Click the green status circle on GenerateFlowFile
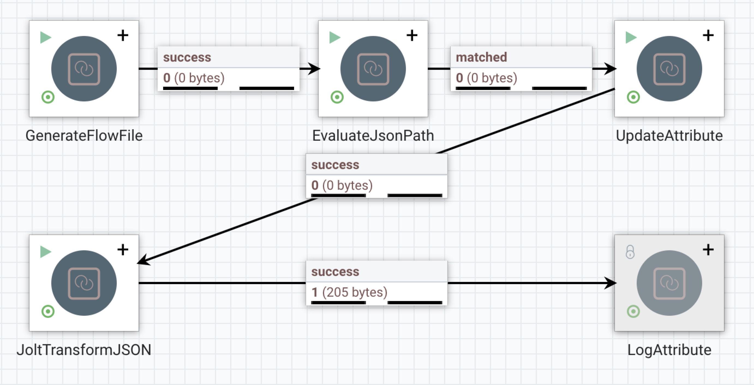 (x=48, y=97)
